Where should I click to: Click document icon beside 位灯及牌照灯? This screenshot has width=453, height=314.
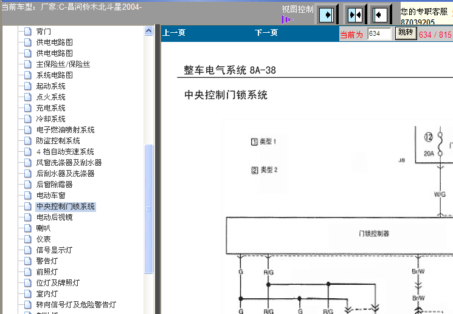28,283
